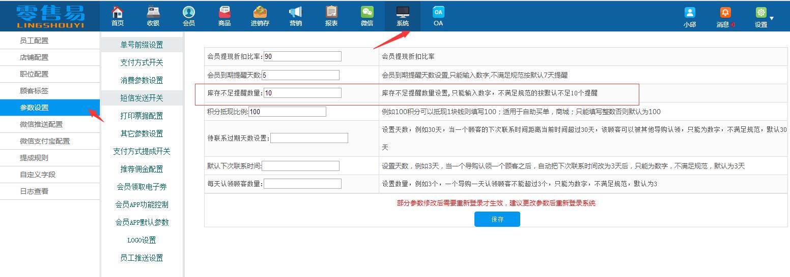Open 支付方式开关 submenu item

point(142,62)
